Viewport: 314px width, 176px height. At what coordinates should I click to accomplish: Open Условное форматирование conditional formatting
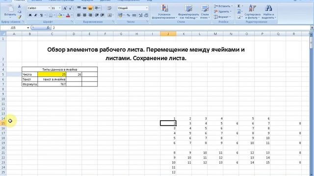(x=164, y=12)
